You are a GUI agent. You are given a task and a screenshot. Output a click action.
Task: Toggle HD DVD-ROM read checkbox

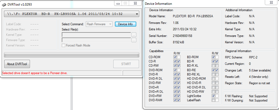point(213,79)
